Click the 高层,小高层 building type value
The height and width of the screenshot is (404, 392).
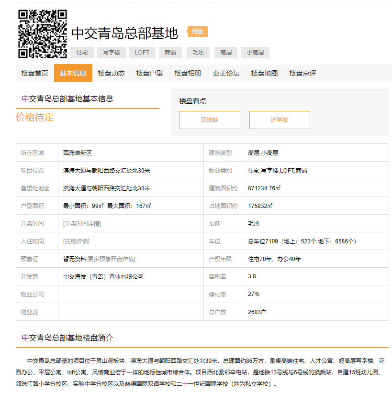point(263,153)
